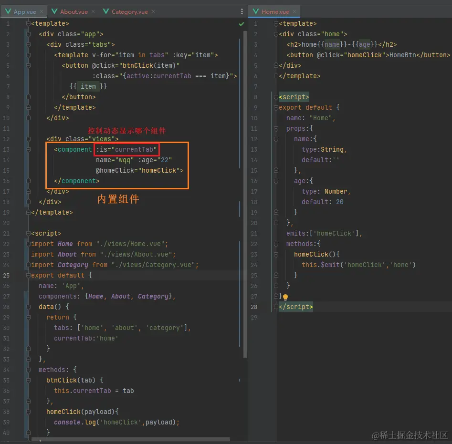452x444 pixels.
Task: Click the App.vue vertical scrollbar
Action: pos(245,195)
